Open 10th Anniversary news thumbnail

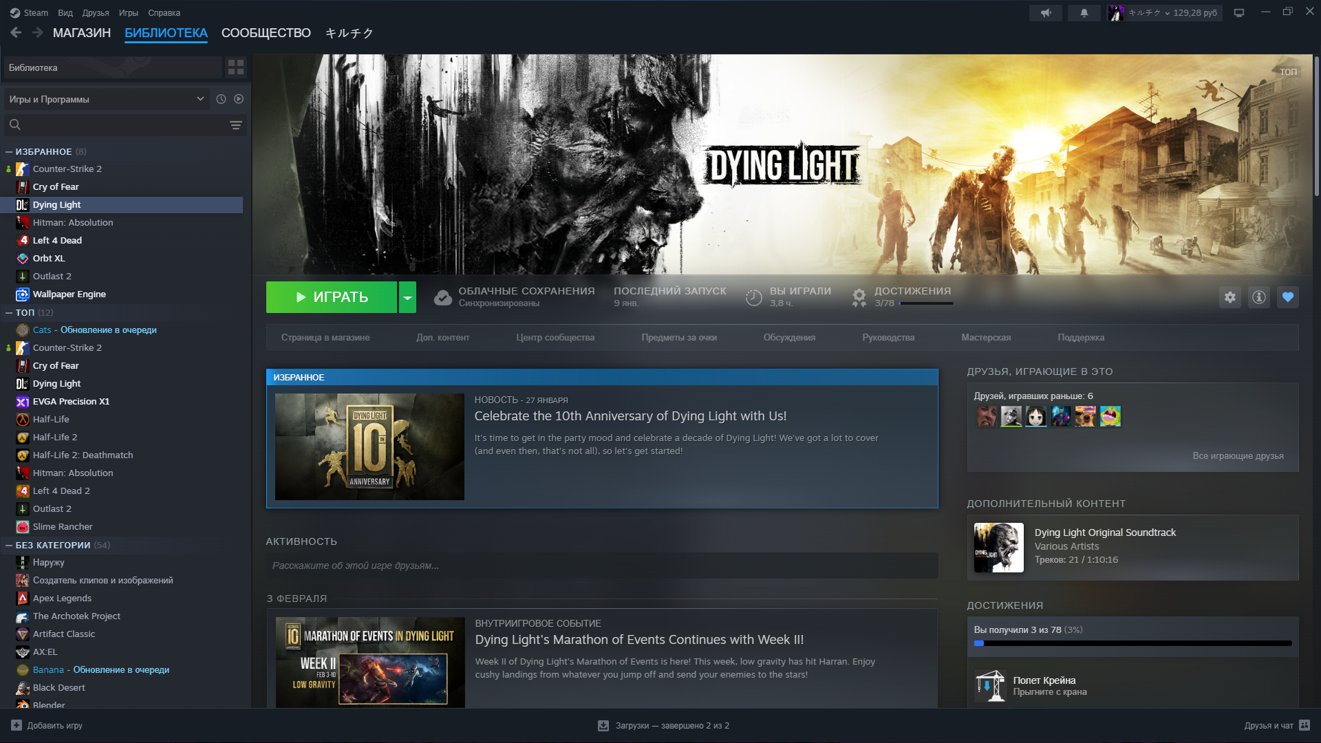(x=369, y=446)
